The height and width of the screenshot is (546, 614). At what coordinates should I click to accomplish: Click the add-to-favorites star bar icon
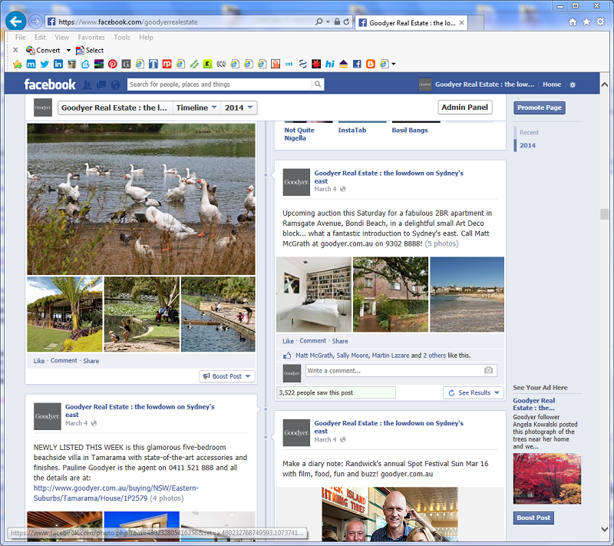coord(17,64)
